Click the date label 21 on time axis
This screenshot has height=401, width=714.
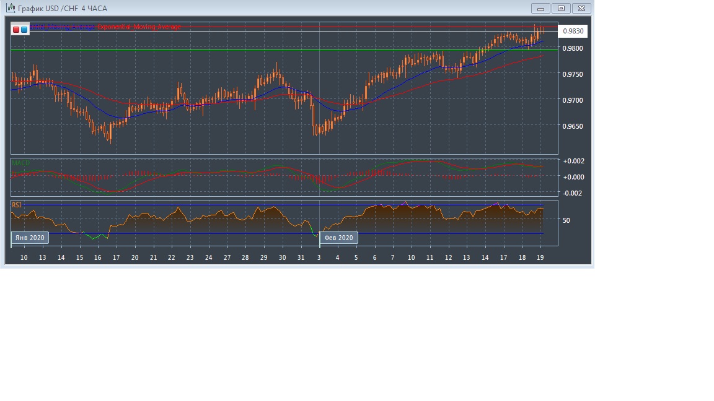coord(154,258)
